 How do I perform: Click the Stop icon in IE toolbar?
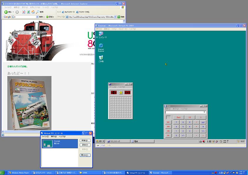point(24,12)
